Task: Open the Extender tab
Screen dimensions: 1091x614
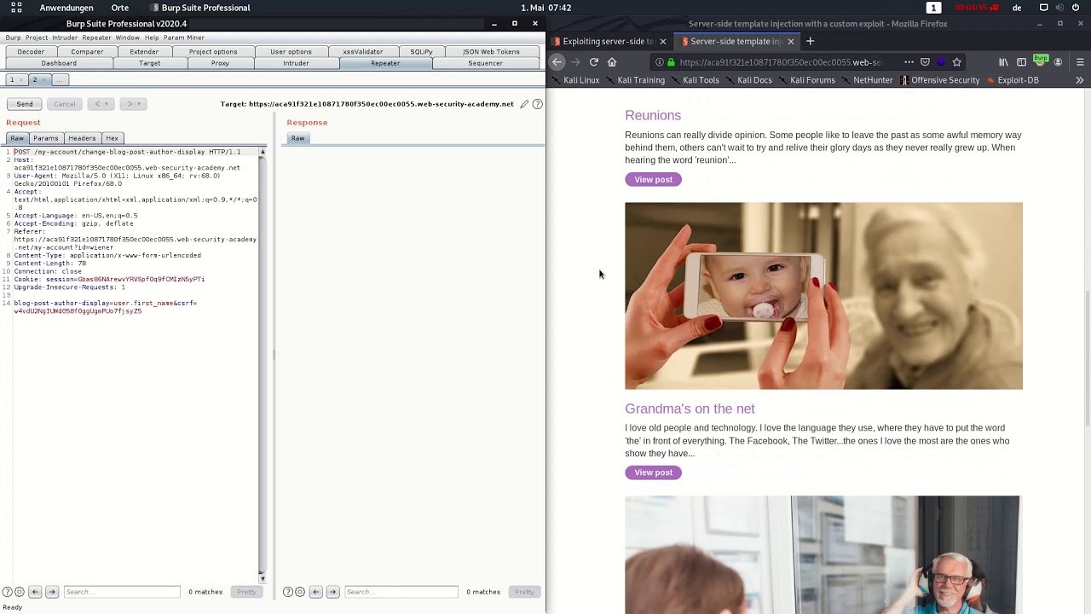Action: coord(144,52)
